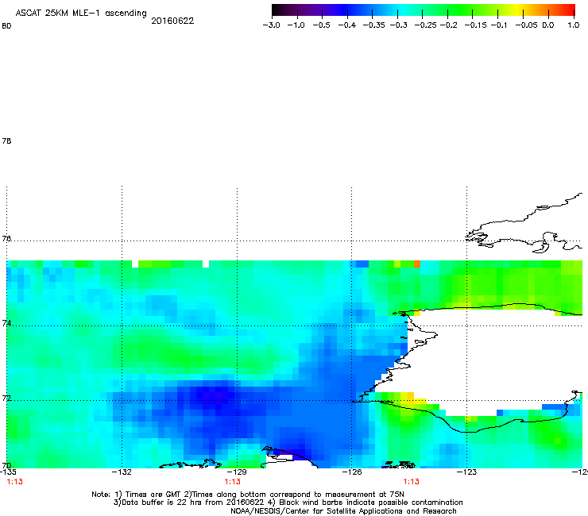Select the -132 longitude label

(x=122, y=472)
